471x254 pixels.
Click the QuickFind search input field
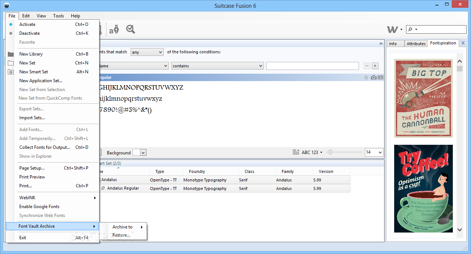point(442,30)
